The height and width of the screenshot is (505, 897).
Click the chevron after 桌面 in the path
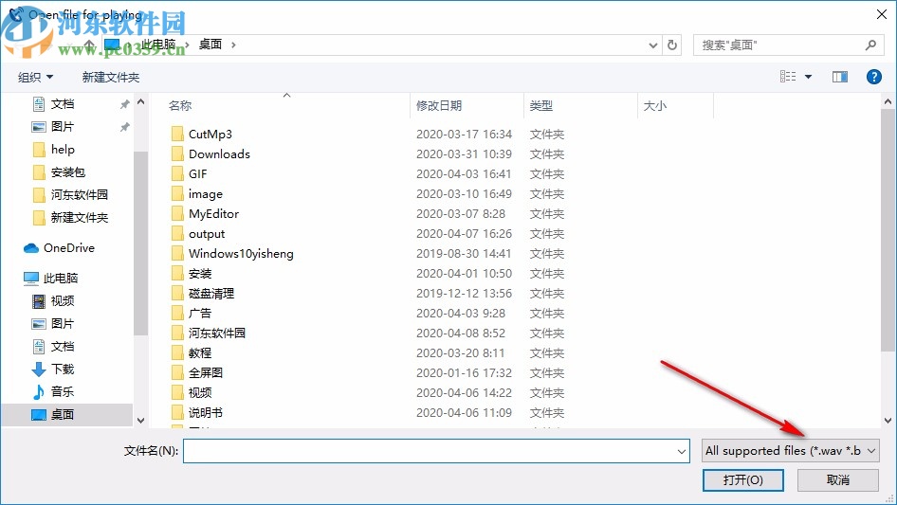tap(233, 45)
